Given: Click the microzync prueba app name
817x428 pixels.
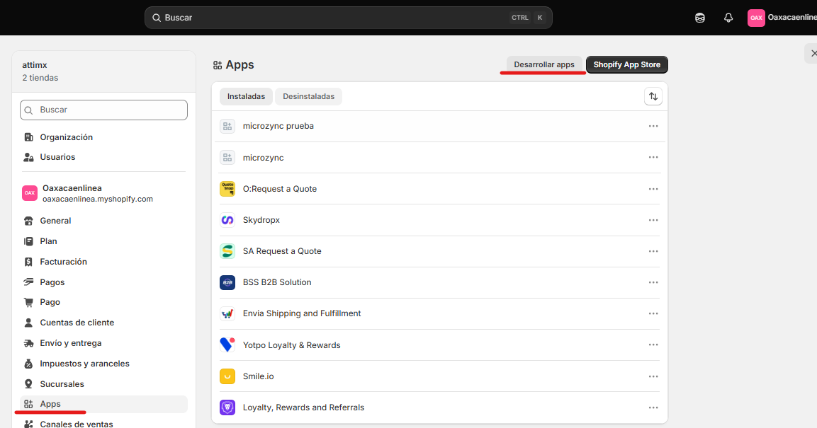Looking at the screenshot, I should pyautogui.click(x=278, y=126).
